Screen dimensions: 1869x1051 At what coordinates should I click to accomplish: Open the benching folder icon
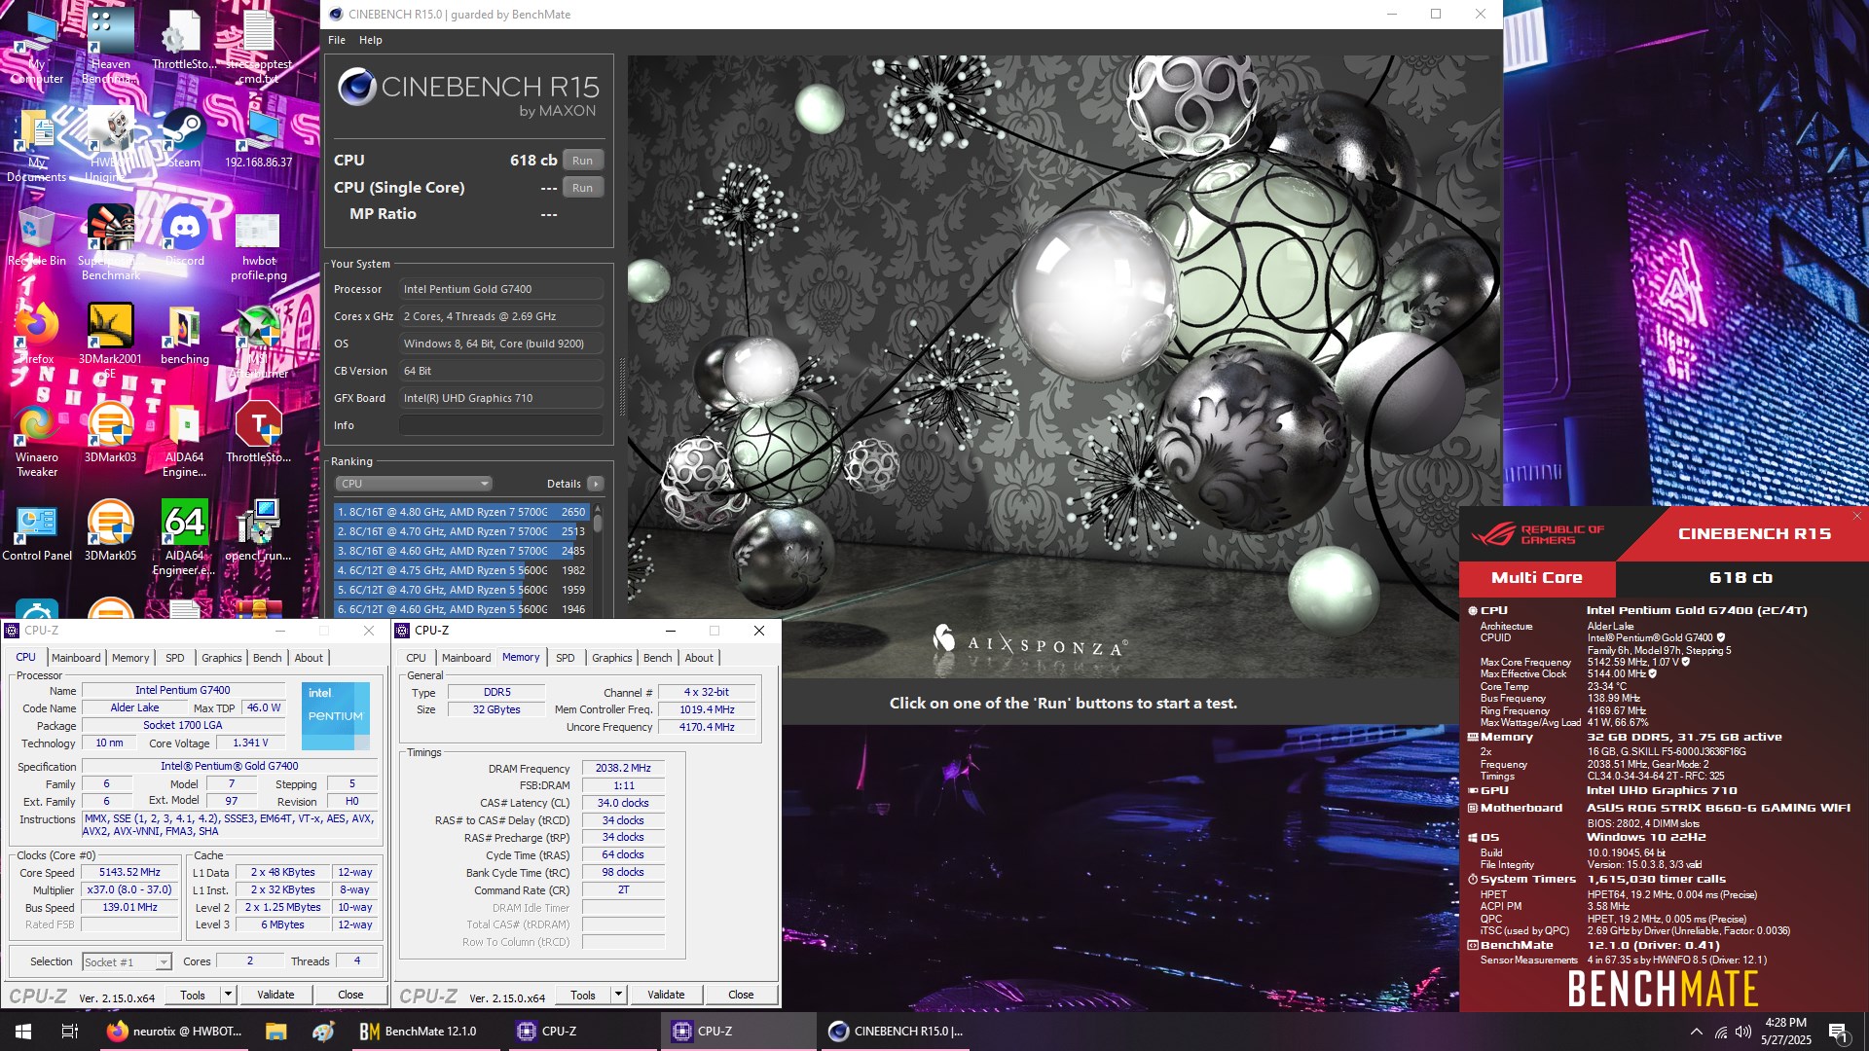pyautogui.click(x=184, y=335)
